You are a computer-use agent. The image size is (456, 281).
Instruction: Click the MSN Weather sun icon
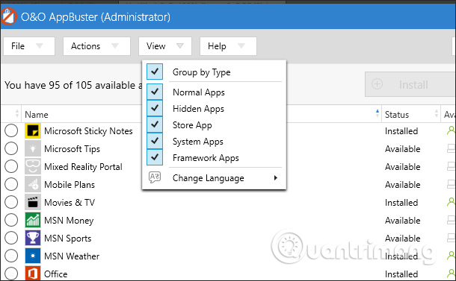[x=33, y=256]
